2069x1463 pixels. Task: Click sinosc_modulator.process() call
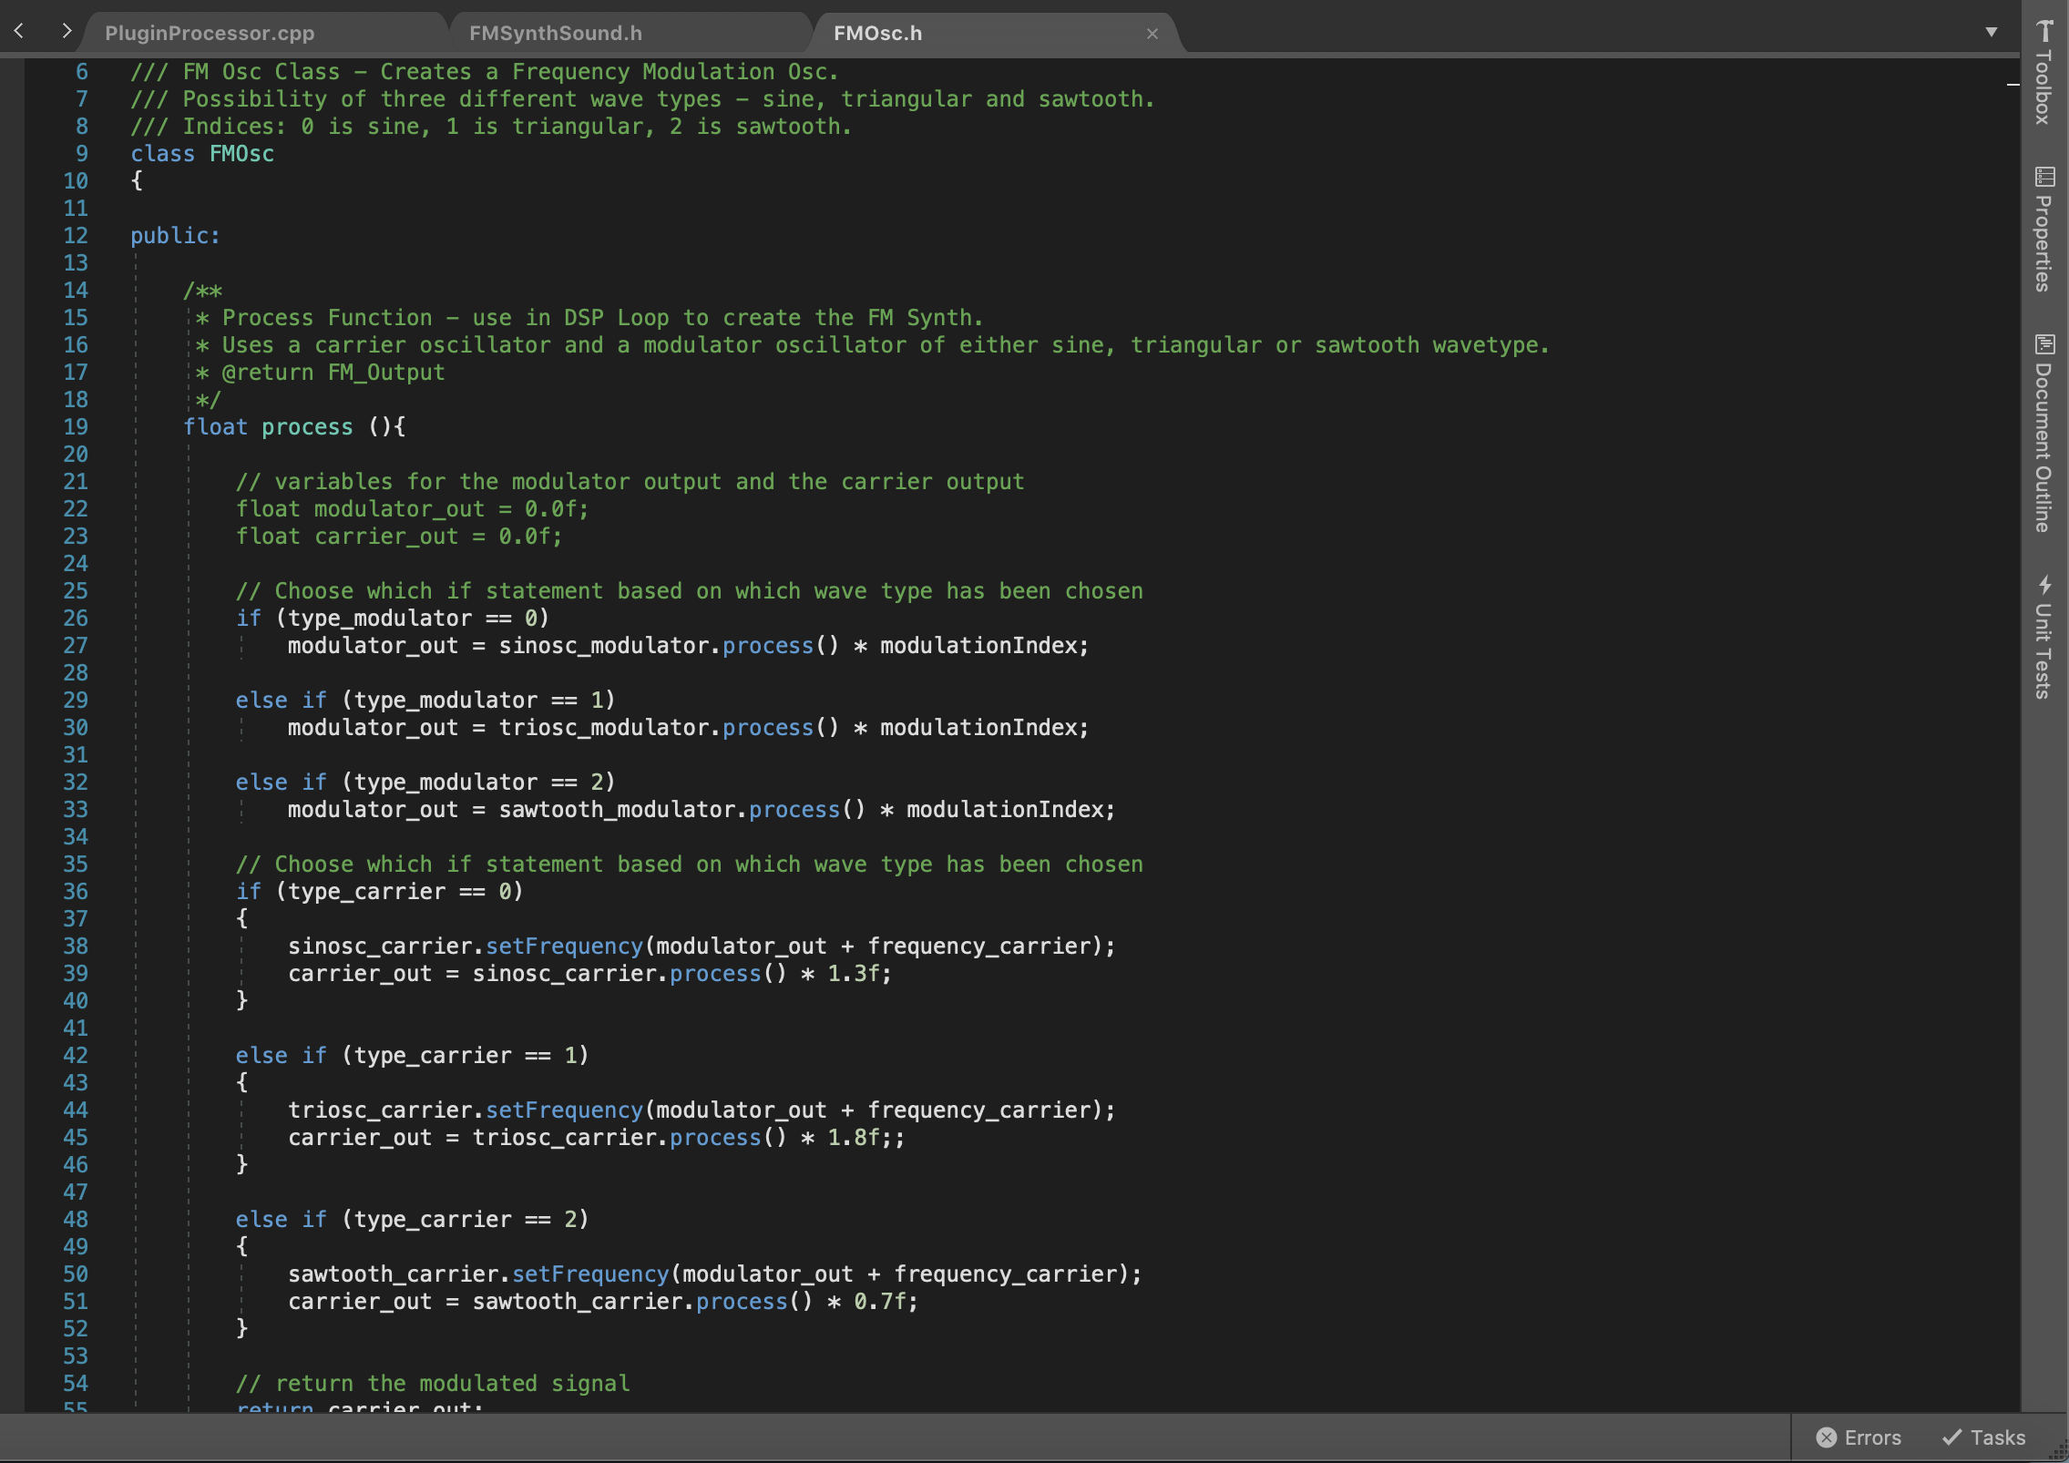click(x=669, y=645)
